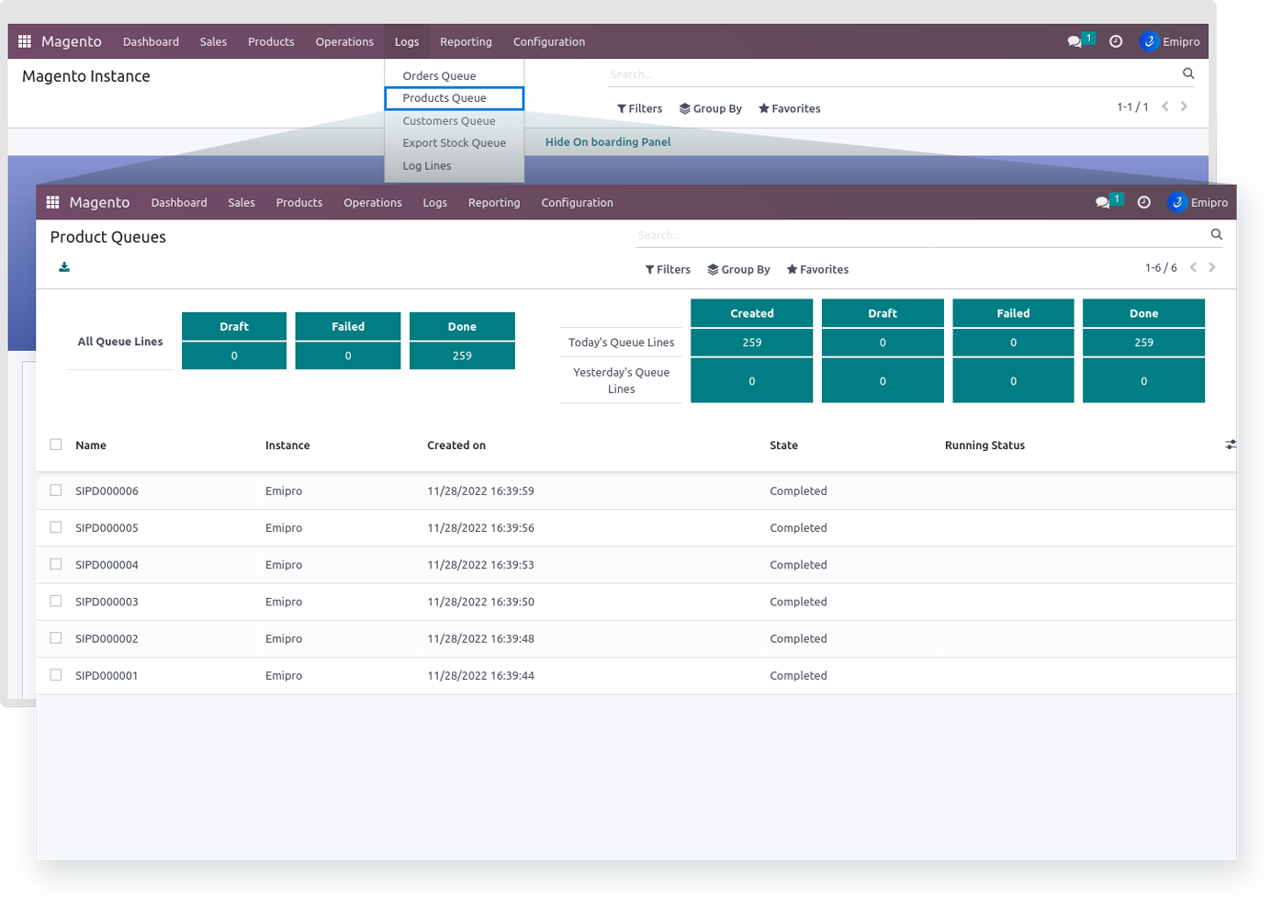Choose Export Stock Queue in the Logs menu
The height and width of the screenshot is (902, 1271).
(454, 143)
